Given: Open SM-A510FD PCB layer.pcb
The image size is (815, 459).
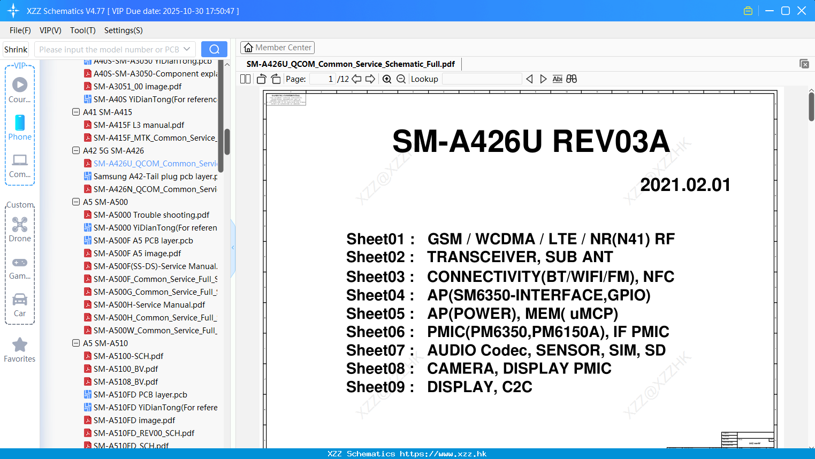Looking at the screenshot, I should [135, 395].
